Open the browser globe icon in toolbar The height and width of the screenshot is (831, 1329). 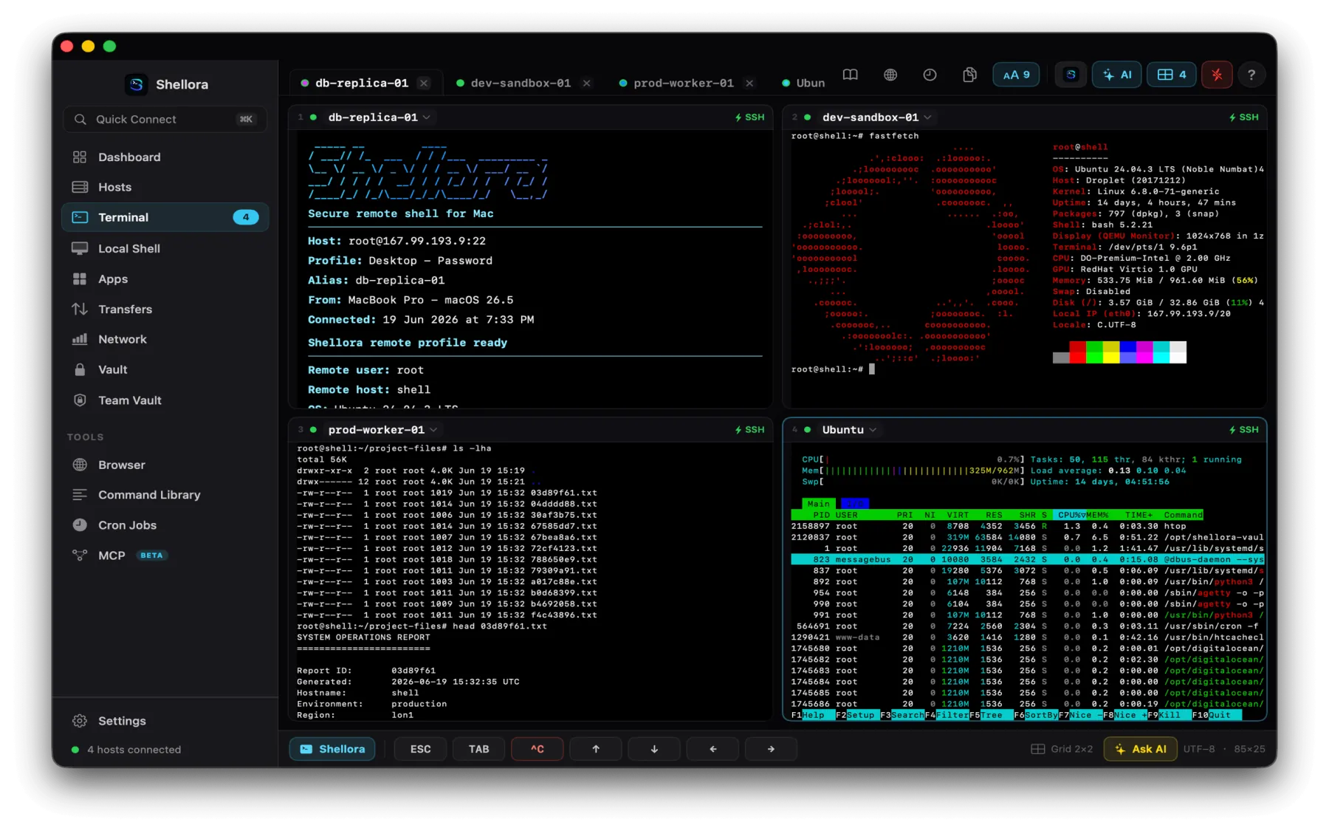click(890, 75)
